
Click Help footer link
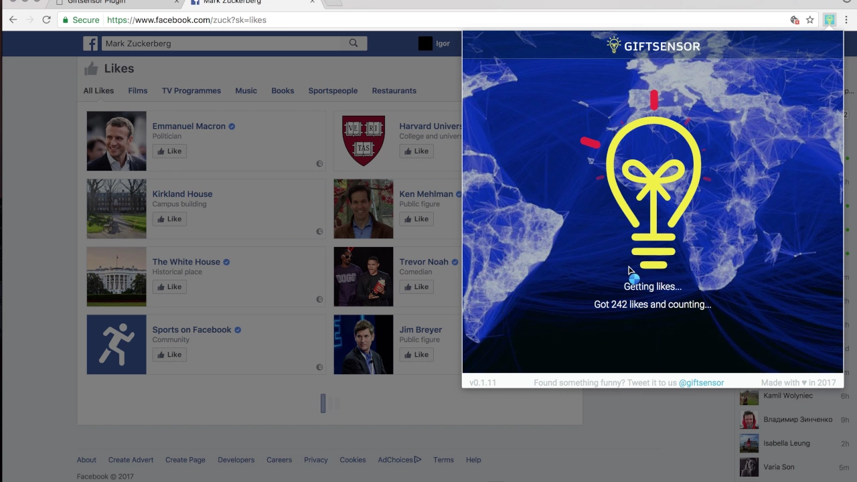(473, 460)
